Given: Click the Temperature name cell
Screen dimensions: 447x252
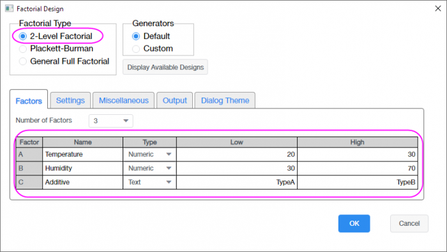Looking at the screenshot, I should coord(82,154).
